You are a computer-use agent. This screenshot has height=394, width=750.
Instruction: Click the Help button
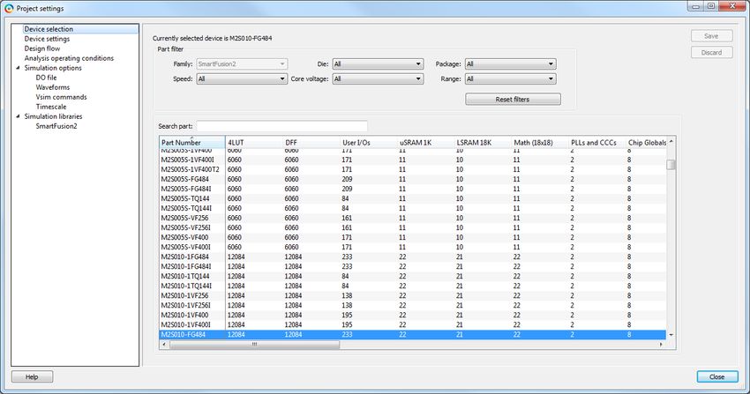click(32, 376)
